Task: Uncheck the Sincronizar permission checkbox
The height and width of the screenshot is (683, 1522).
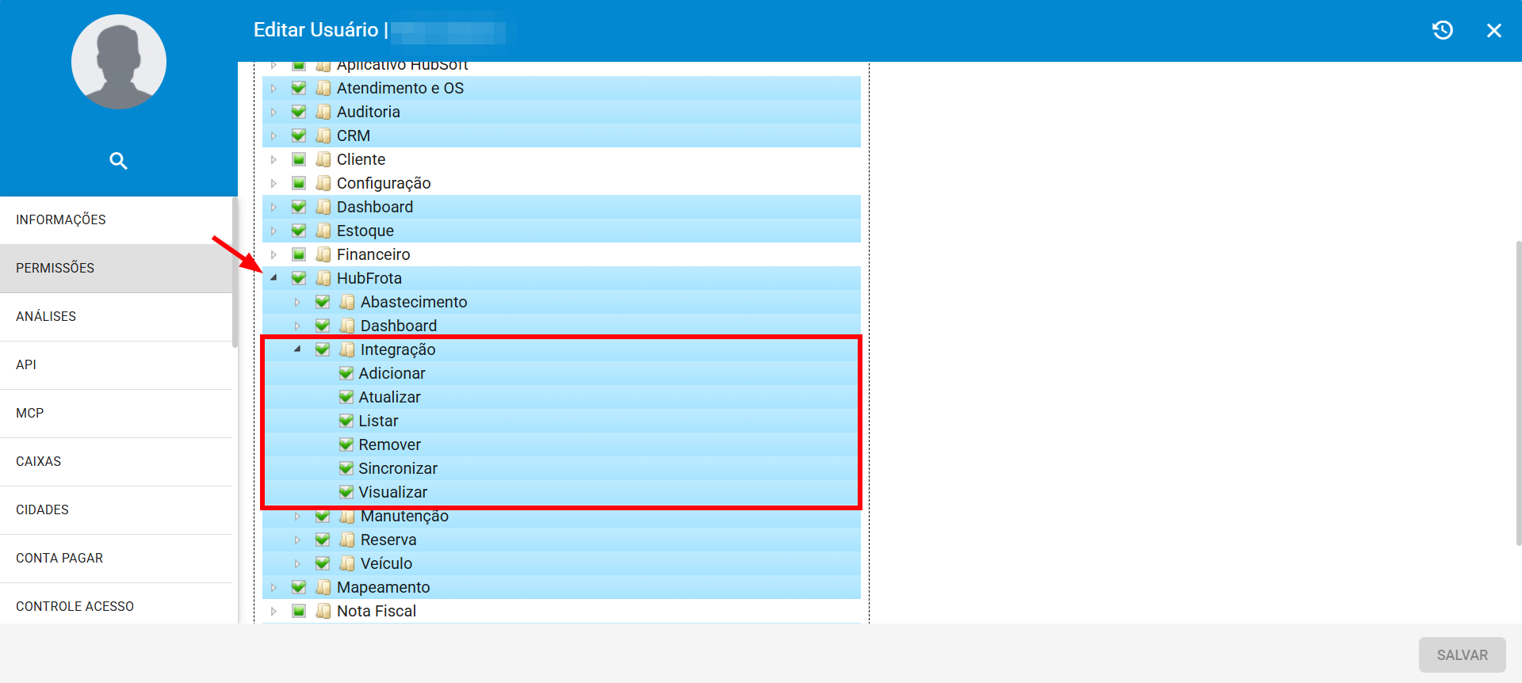Action: [x=346, y=468]
